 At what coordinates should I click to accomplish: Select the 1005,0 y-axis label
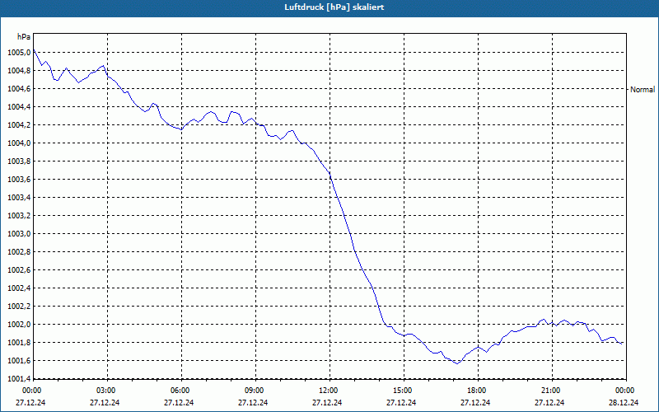pos(19,53)
